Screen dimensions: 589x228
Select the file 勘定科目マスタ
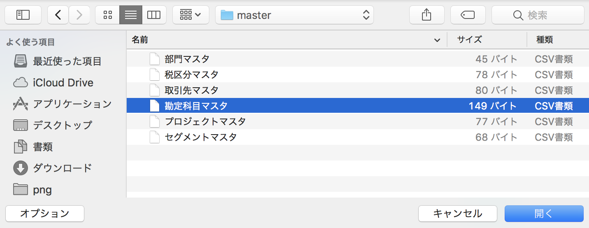tap(357, 106)
